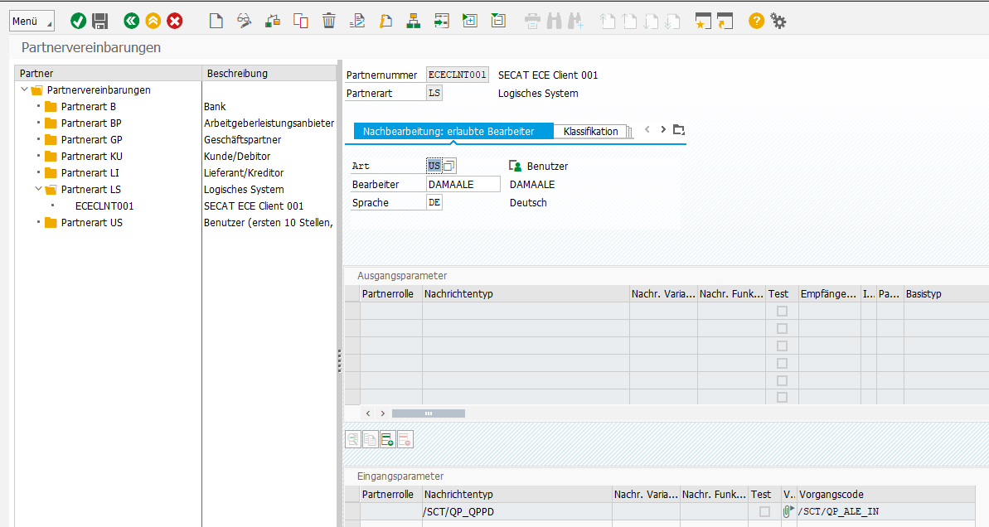Viewport: 989px width, 527px height.
Task: Click the Create new document icon
Action: (216, 22)
